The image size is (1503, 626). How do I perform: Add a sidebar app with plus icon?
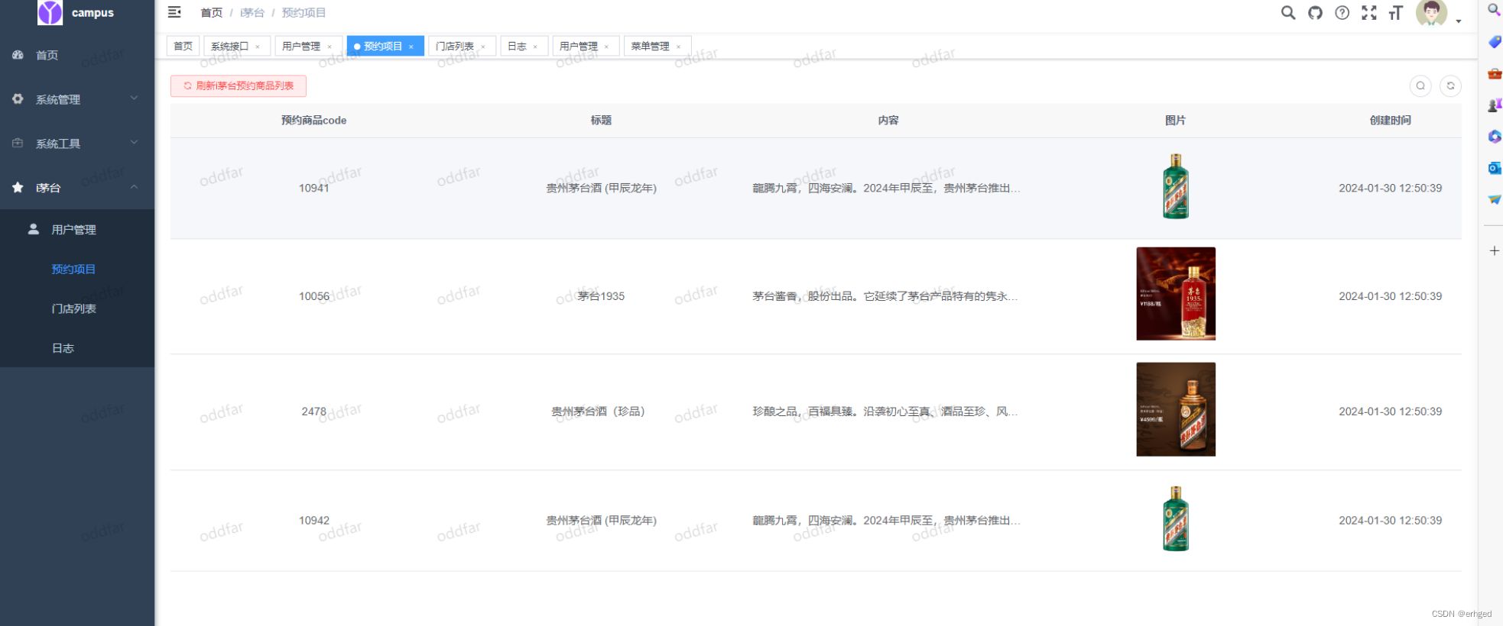(1494, 250)
